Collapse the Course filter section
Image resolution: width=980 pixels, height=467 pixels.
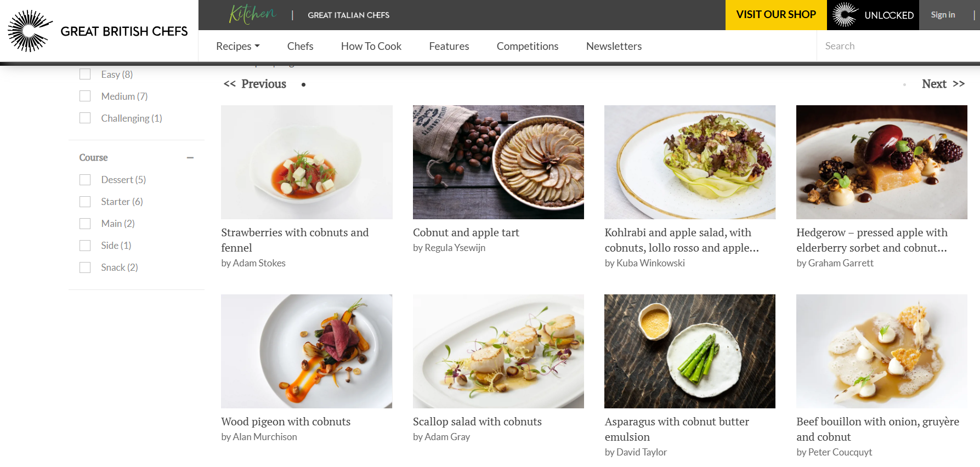click(x=190, y=158)
